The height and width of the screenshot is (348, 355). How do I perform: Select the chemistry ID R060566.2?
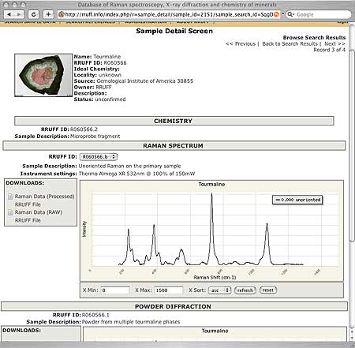pos(84,129)
